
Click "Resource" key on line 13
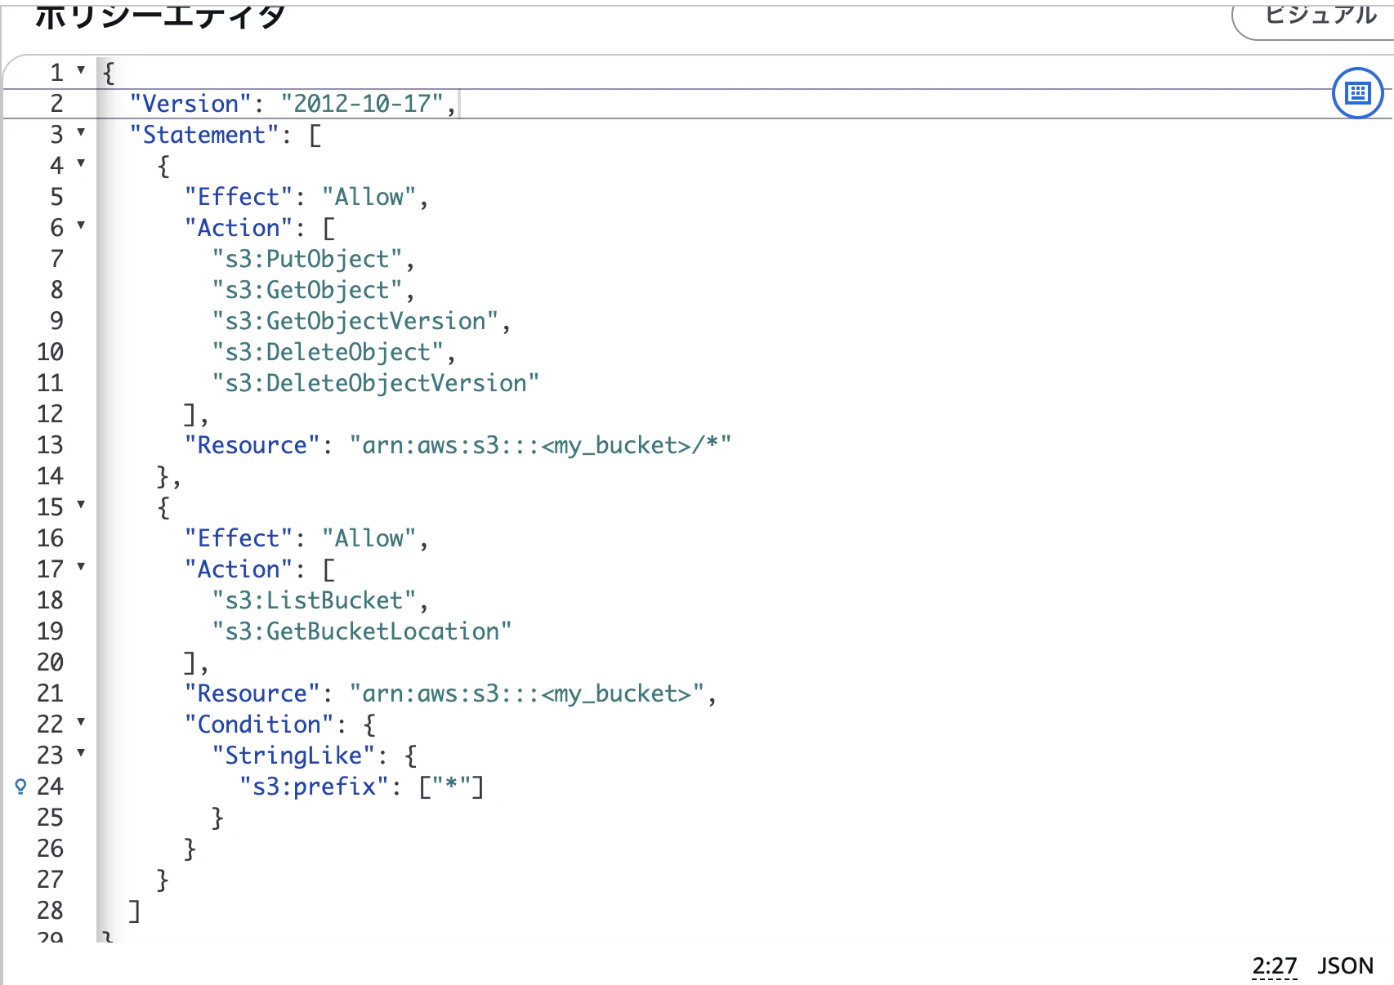(x=252, y=445)
